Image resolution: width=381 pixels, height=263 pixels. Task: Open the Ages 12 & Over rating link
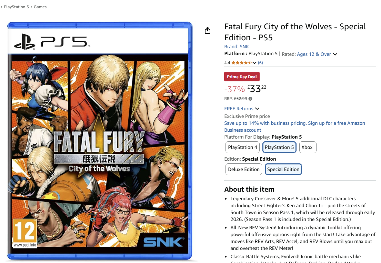(314, 54)
